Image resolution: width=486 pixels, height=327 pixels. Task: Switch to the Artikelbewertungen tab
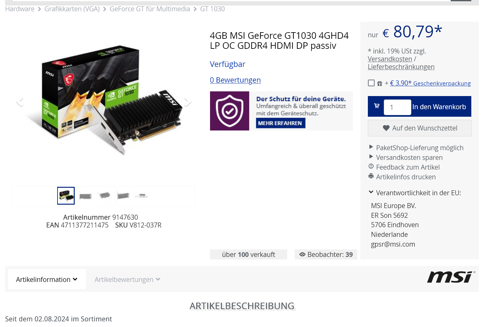click(x=128, y=279)
